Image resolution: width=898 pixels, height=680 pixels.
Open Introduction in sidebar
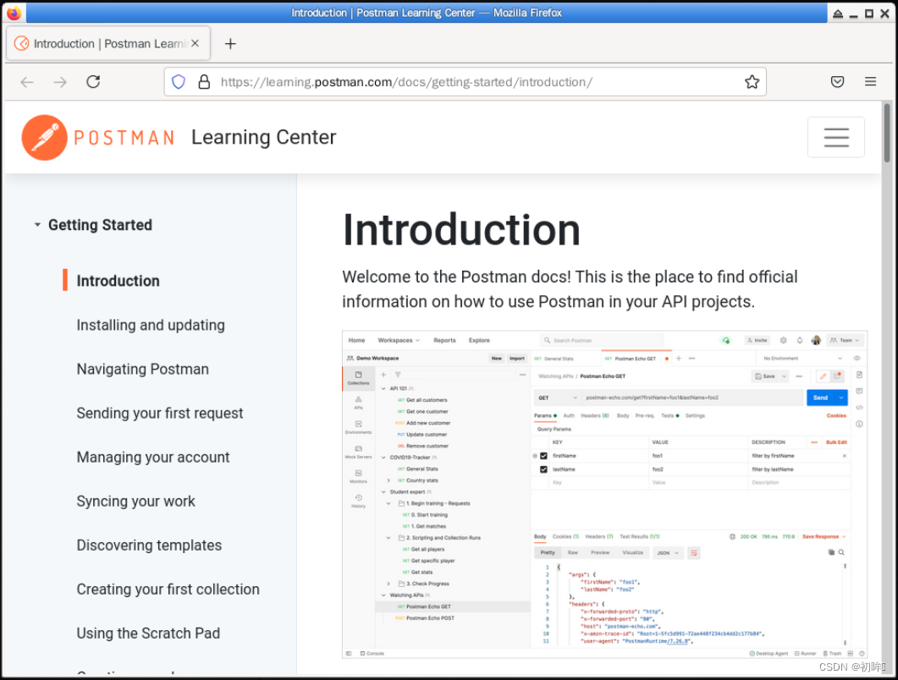click(x=118, y=281)
